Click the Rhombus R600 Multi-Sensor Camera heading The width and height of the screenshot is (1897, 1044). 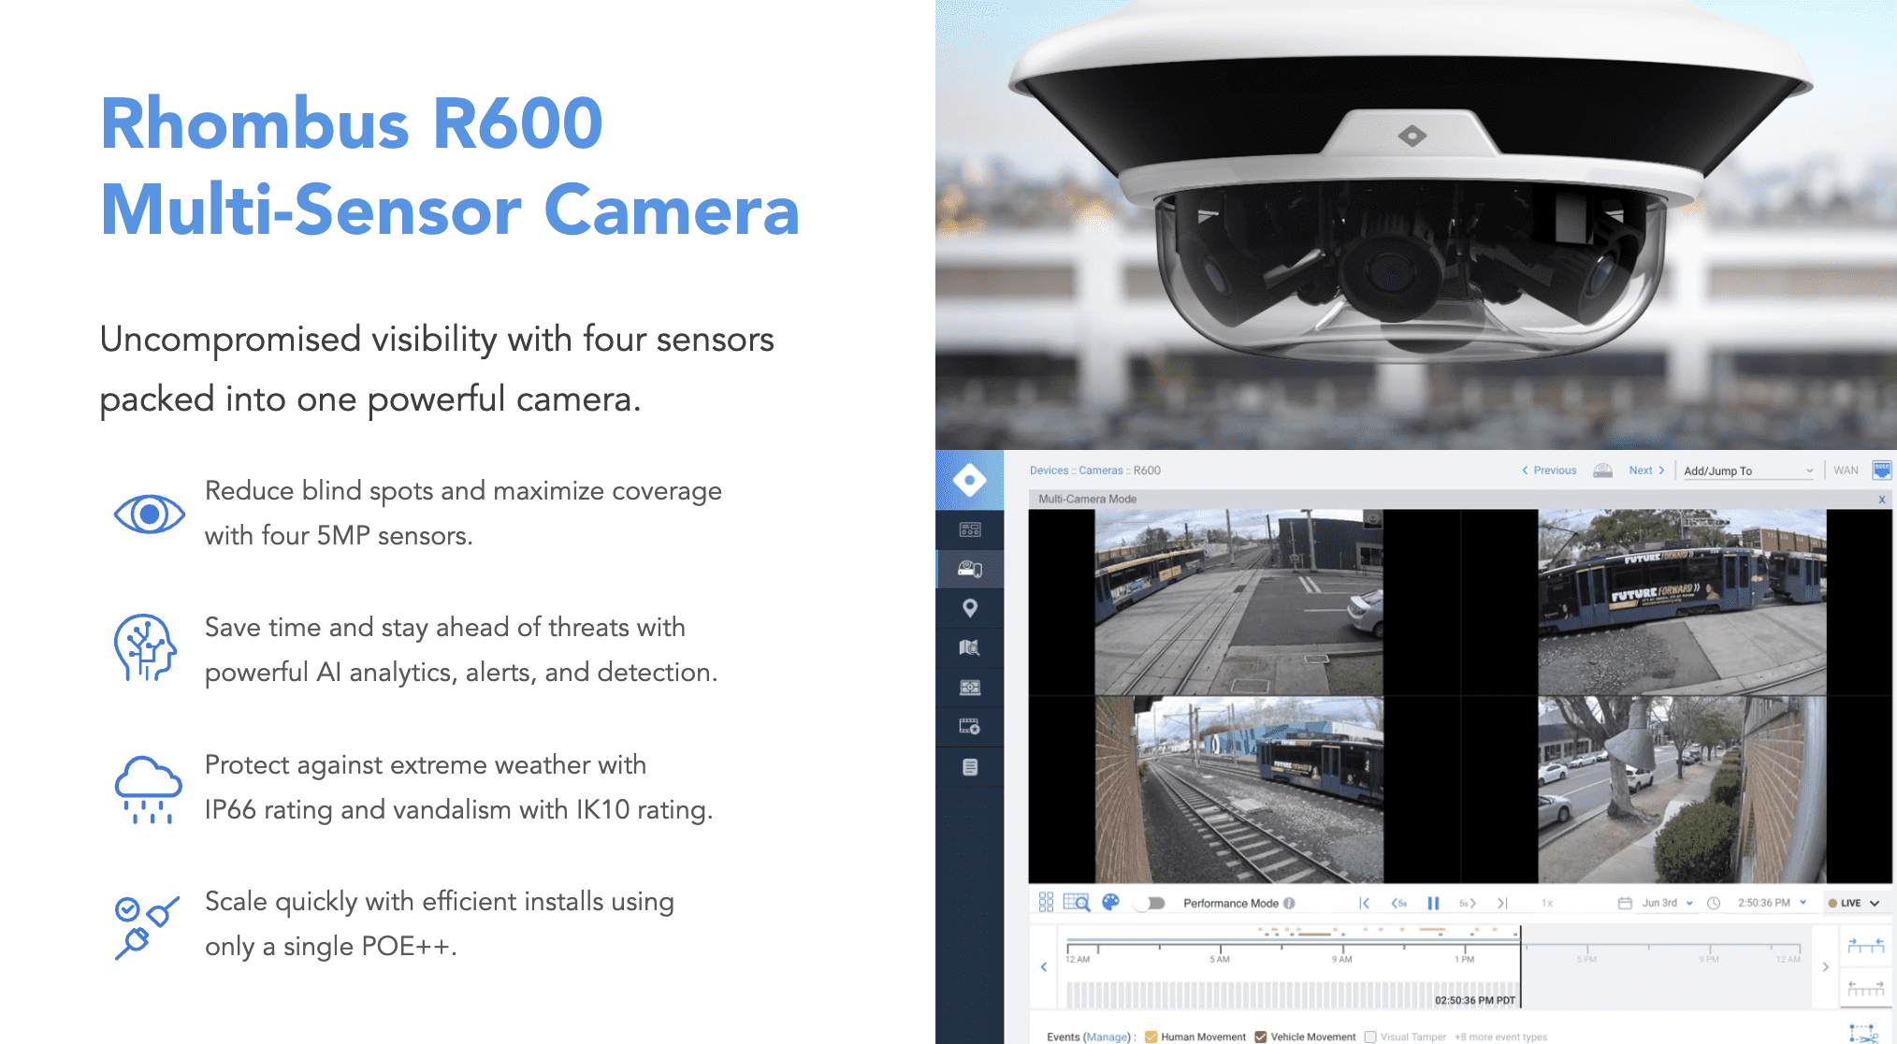[x=450, y=167]
